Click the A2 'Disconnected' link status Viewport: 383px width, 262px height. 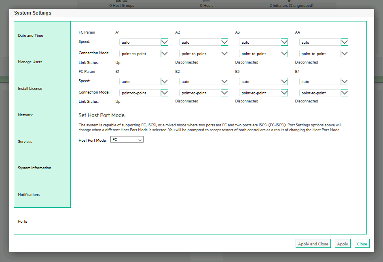pos(186,62)
